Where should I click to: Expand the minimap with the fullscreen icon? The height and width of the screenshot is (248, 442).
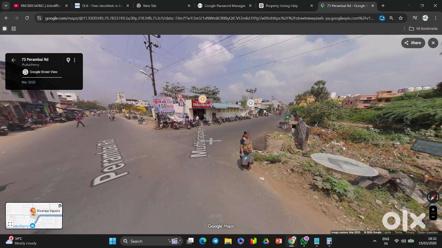[10, 224]
